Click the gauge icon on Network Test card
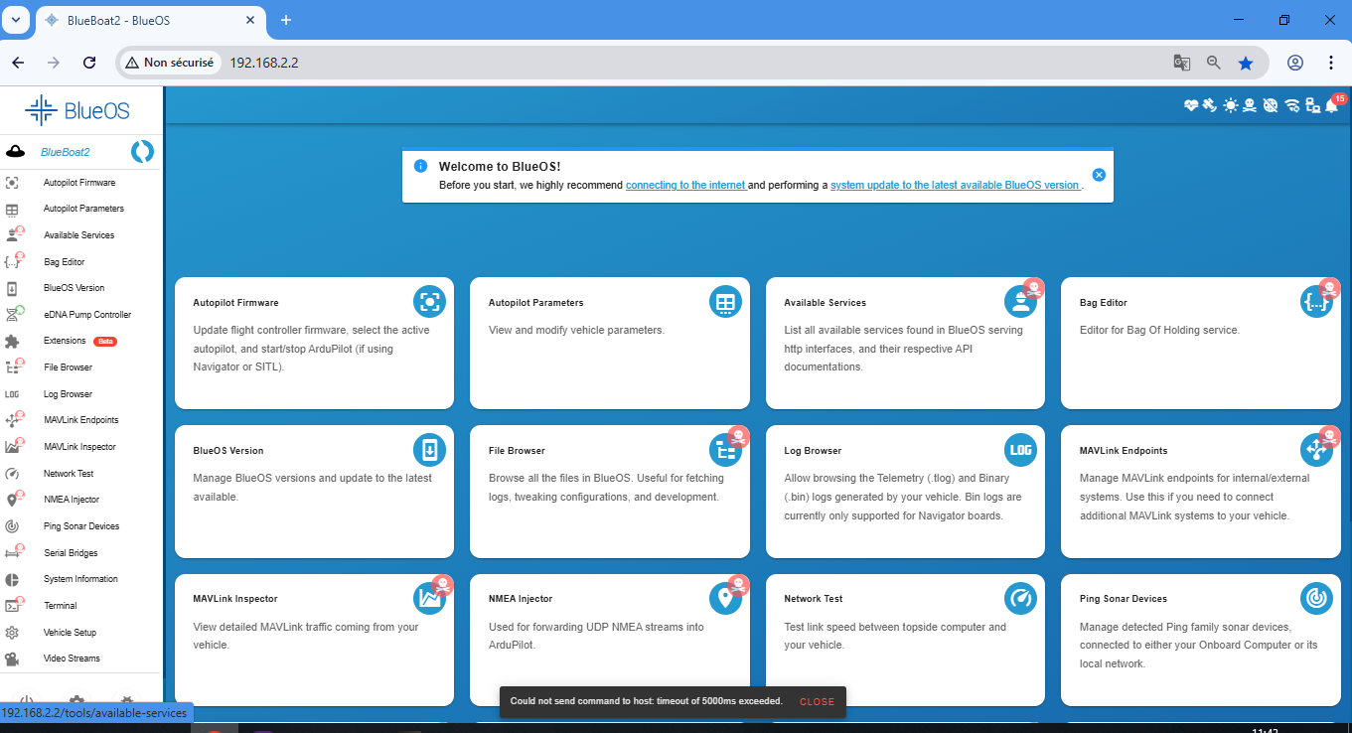Image resolution: width=1352 pixels, height=733 pixels. point(1020,598)
